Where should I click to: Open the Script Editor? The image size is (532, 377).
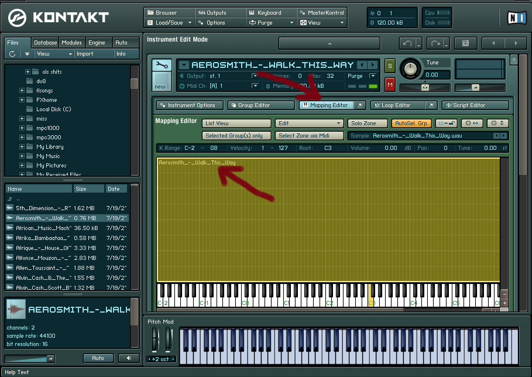[475, 105]
